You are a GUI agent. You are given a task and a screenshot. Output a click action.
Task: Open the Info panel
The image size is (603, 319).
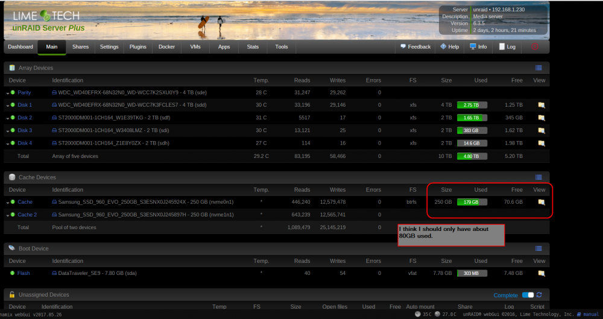pos(478,46)
